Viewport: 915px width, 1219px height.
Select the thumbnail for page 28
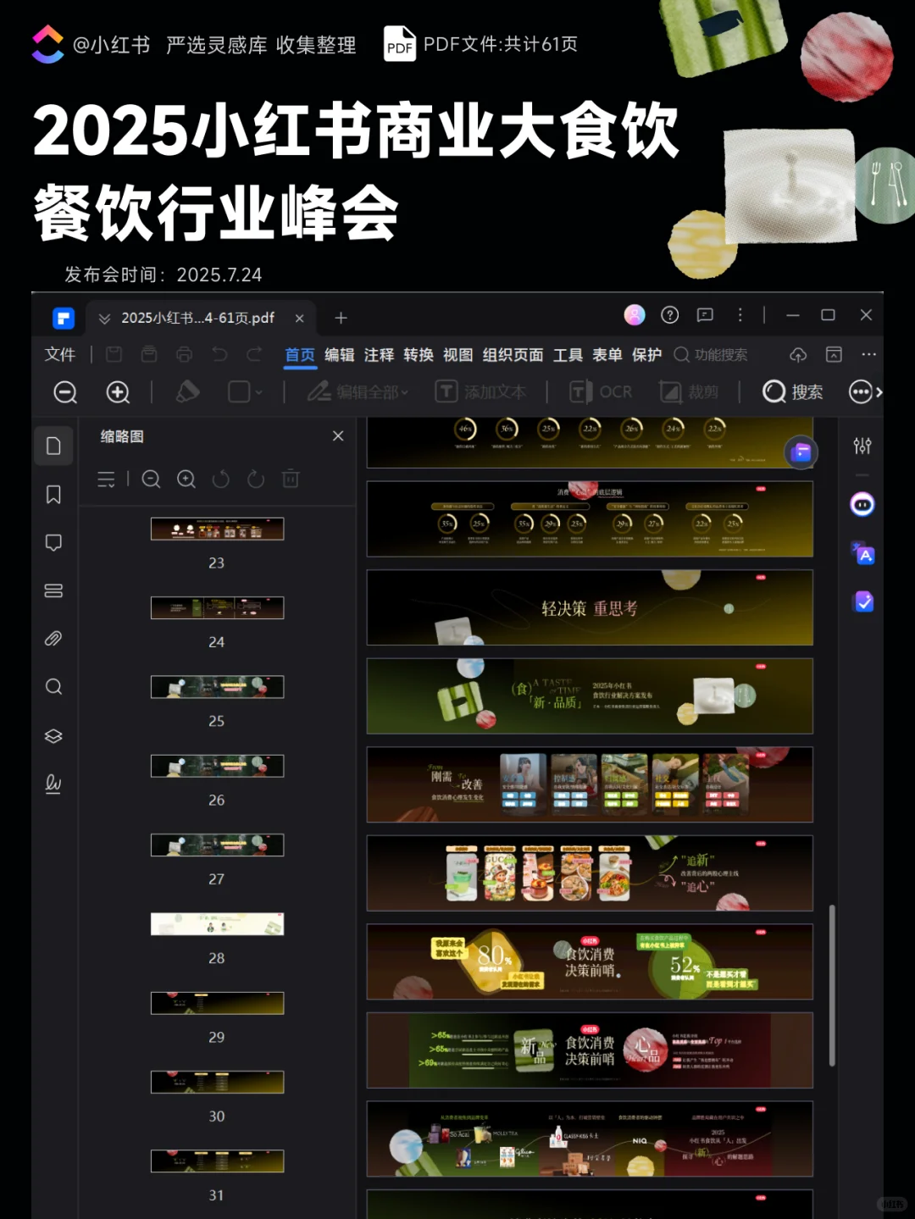click(217, 924)
